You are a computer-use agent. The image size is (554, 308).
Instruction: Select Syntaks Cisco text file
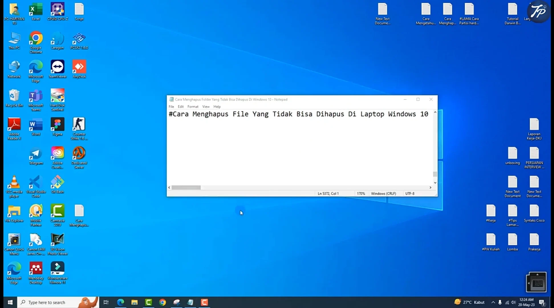pyautogui.click(x=534, y=213)
